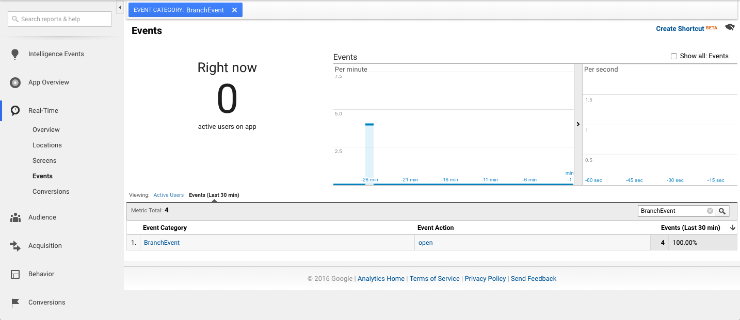Click the App Overview circle icon

point(15,82)
